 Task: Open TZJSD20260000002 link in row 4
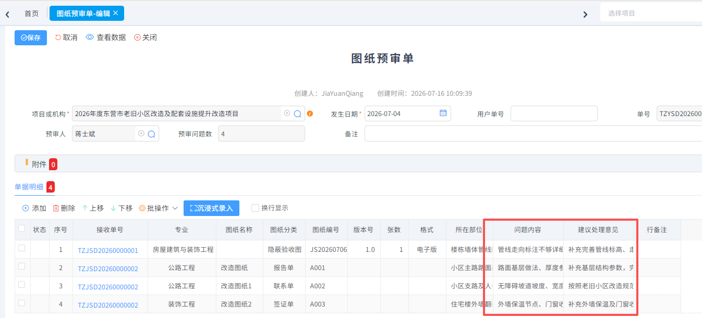pyautogui.click(x=108, y=305)
